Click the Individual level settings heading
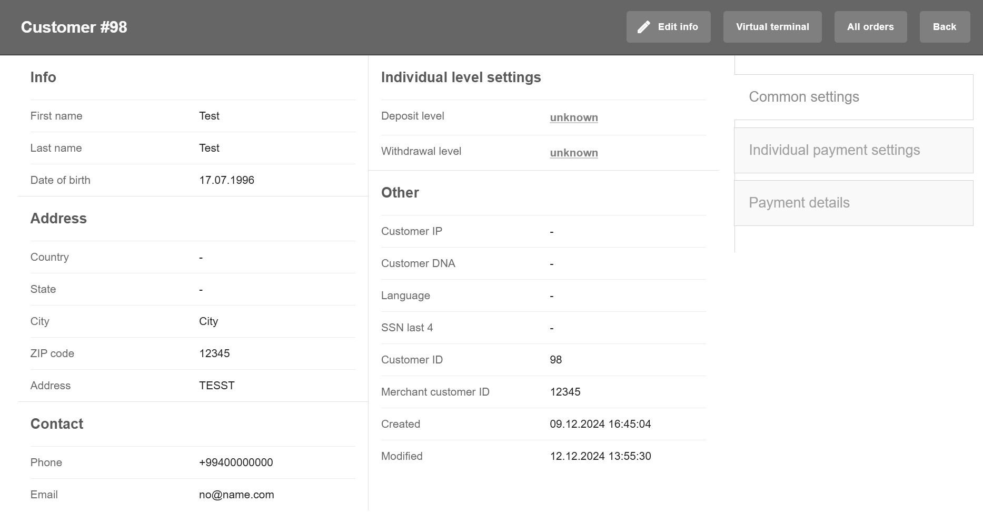 point(461,77)
